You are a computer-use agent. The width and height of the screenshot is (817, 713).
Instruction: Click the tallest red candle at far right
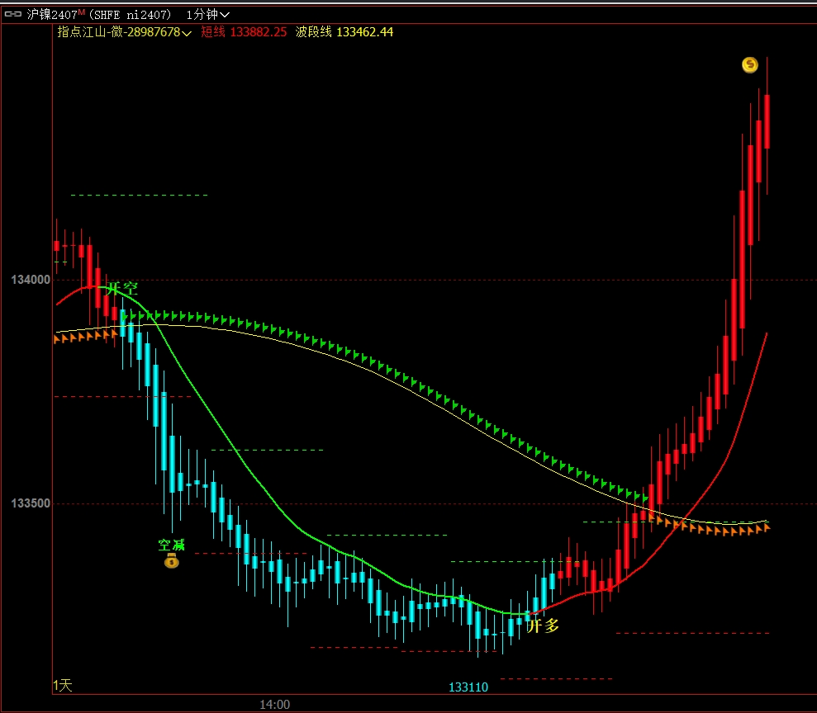(x=767, y=121)
